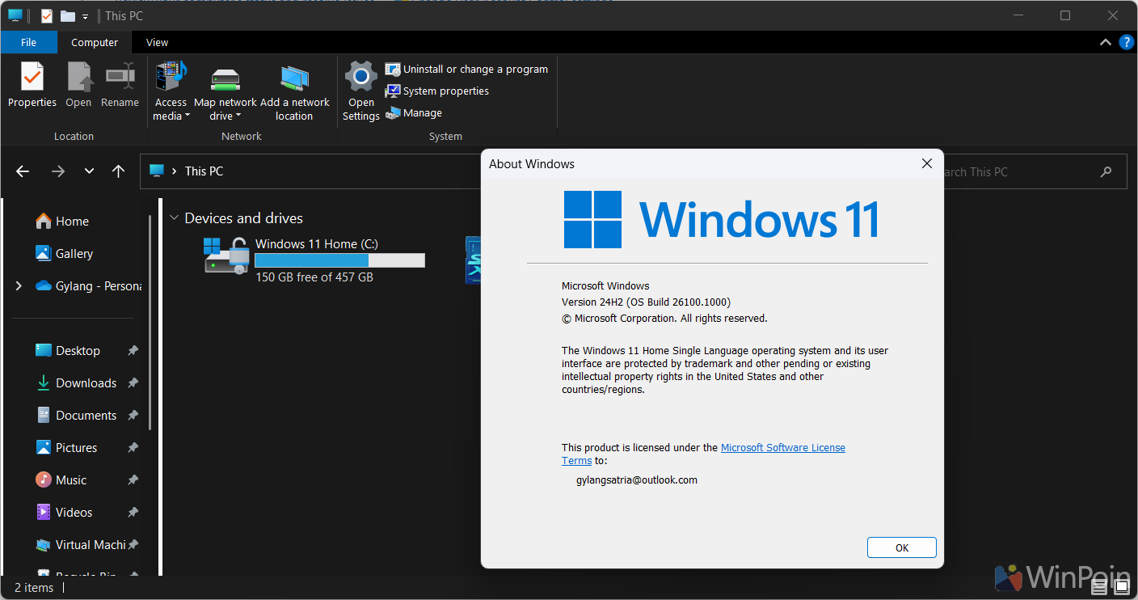
Task: Open the pinned Videos folder
Action: 64,512
